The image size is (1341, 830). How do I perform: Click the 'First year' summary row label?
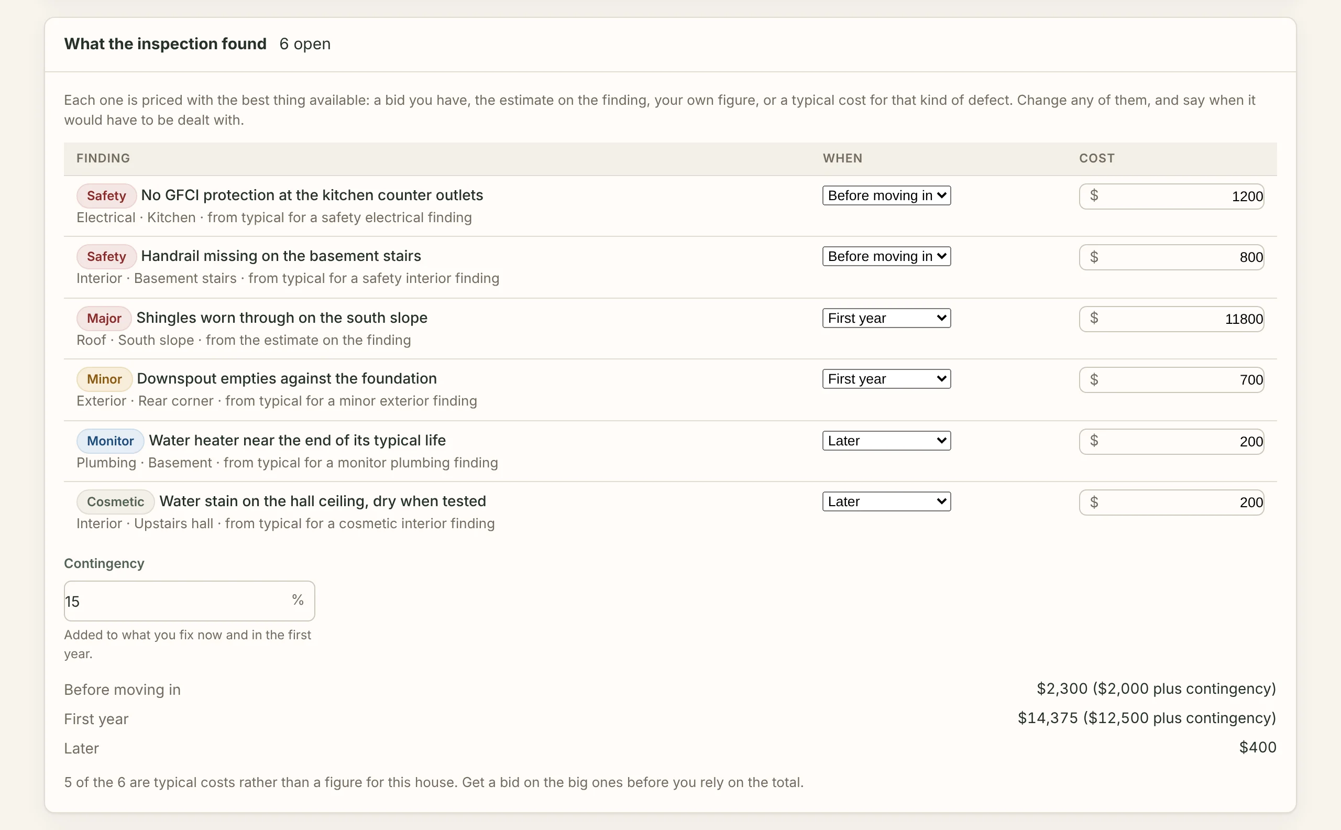point(96,719)
